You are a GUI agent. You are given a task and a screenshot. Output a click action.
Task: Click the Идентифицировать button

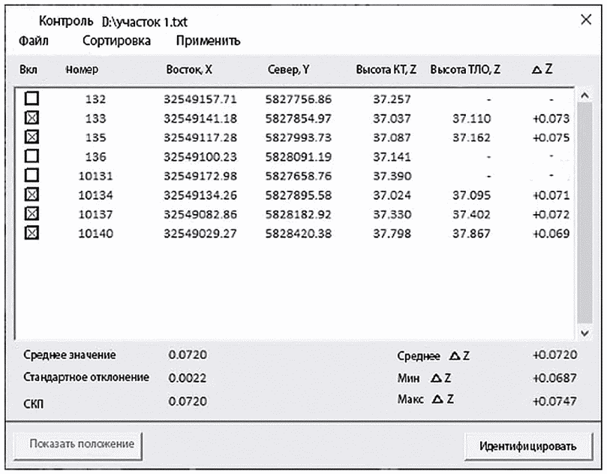point(528,446)
